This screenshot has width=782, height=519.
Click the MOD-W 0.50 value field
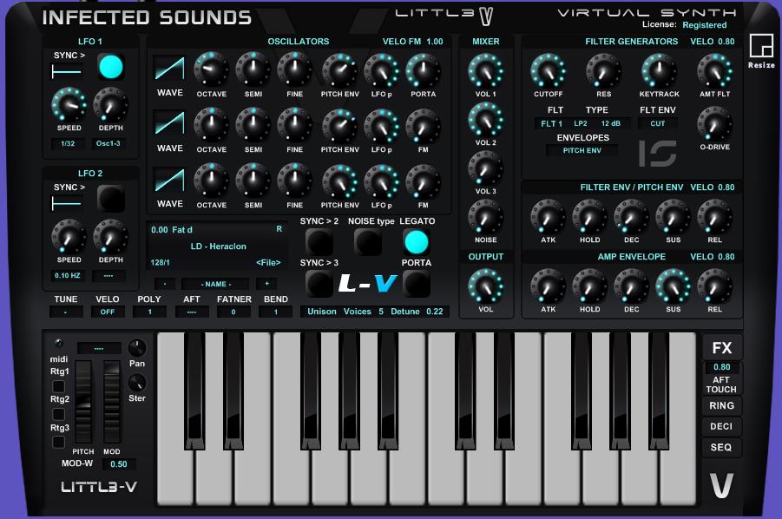(119, 464)
